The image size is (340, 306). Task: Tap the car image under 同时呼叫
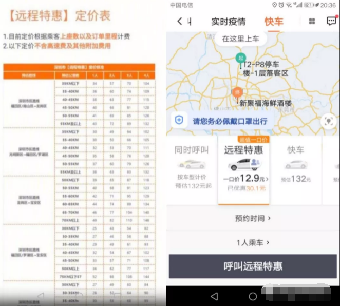(x=192, y=164)
